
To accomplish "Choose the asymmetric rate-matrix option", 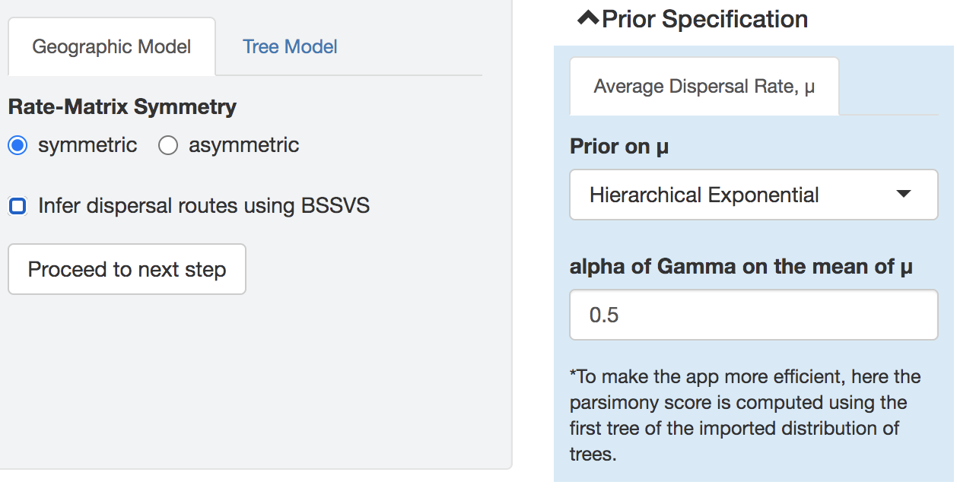I will coord(168,145).
